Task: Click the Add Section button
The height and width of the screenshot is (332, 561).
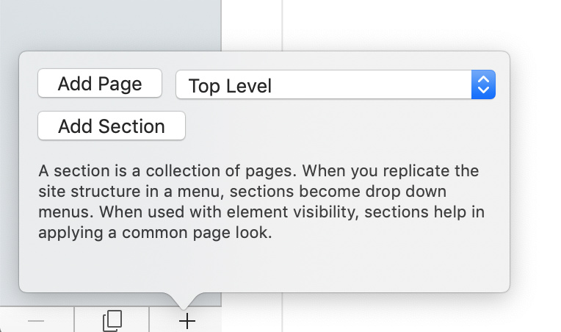Action: (112, 126)
